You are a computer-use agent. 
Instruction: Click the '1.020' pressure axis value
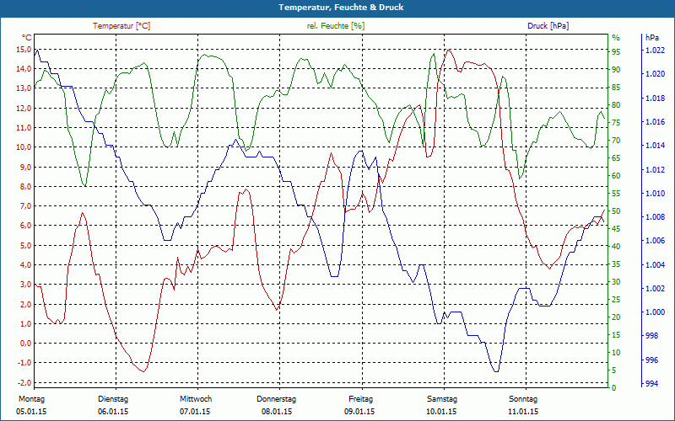tap(656, 74)
